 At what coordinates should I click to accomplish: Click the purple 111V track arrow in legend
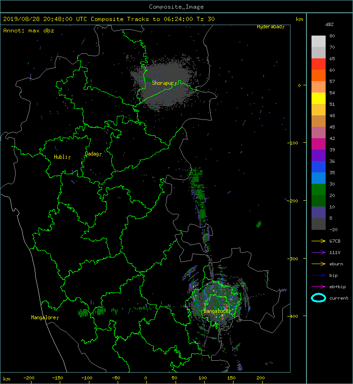click(x=318, y=253)
